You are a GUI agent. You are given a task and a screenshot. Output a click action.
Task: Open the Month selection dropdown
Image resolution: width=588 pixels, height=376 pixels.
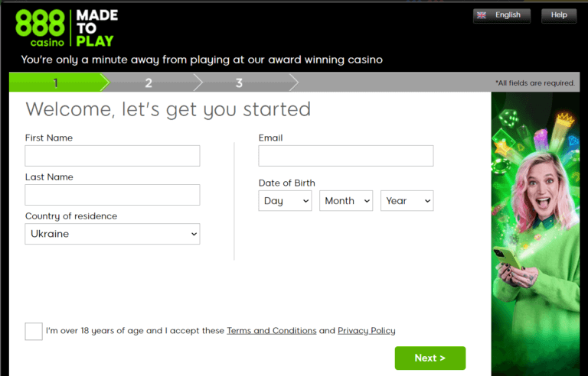coord(345,201)
